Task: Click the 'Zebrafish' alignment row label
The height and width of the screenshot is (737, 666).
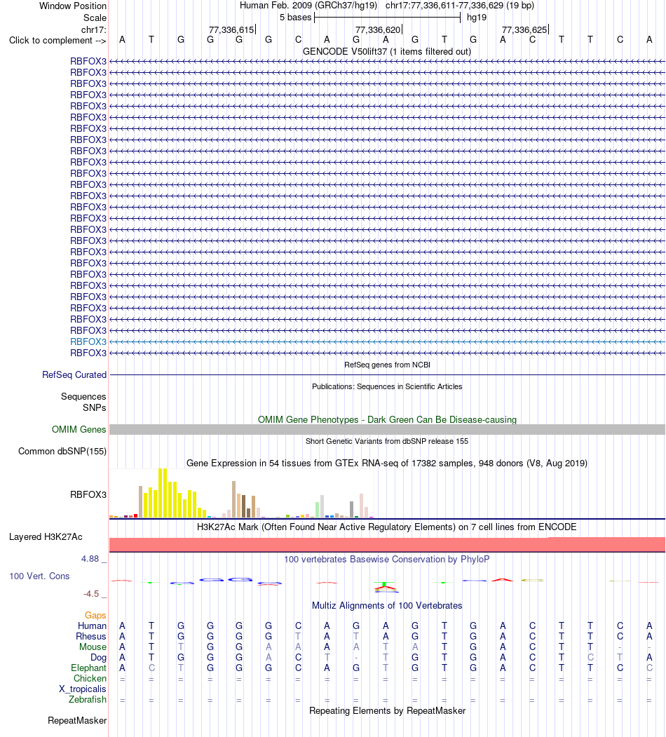Action: point(88,699)
